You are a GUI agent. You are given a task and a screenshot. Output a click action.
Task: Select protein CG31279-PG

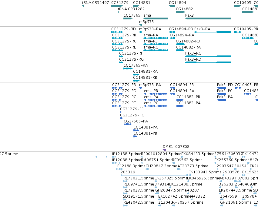pyautogui.click(x=132, y=115)
